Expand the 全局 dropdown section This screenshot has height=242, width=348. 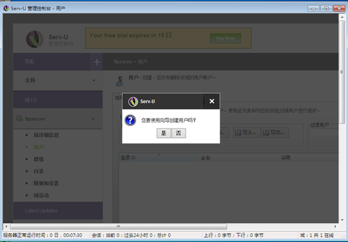pos(58,80)
